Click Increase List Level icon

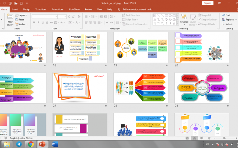click(x=105, y=16)
